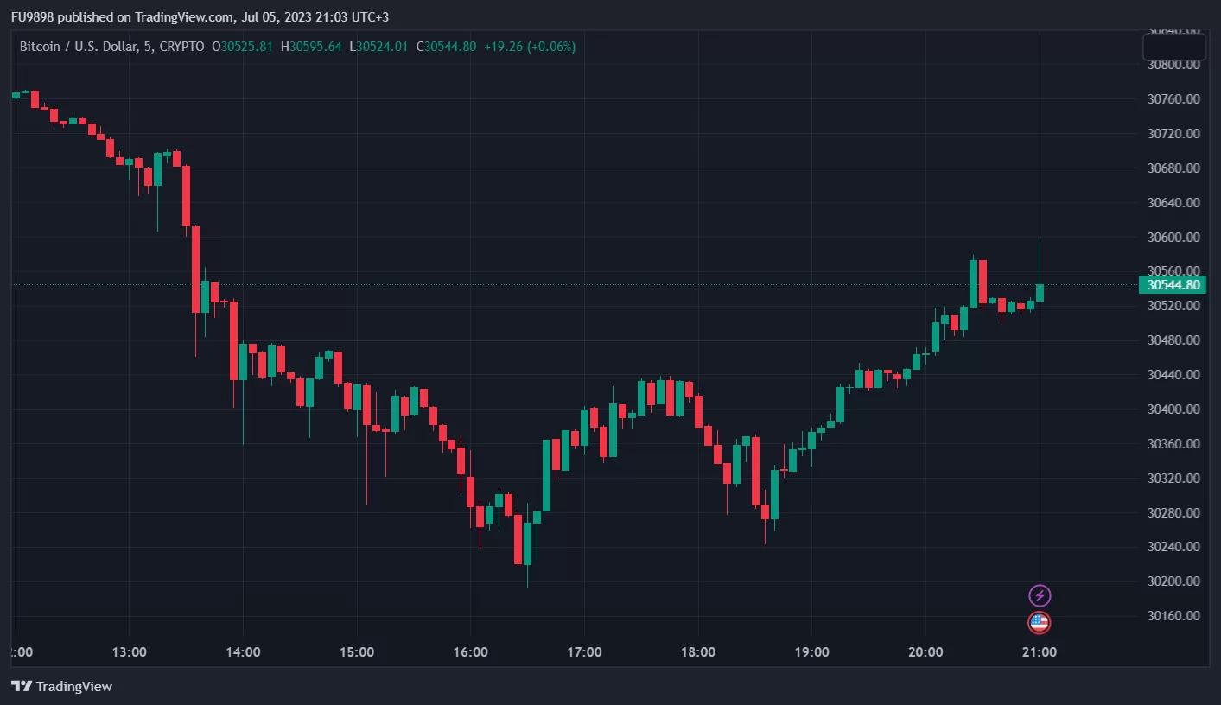The image size is (1221, 705).
Task: Click the TradingView logo at bottom left
Action: tap(61, 686)
